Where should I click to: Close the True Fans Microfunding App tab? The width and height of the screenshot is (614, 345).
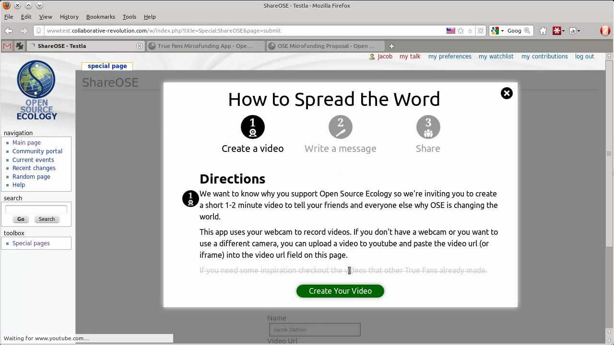[259, 46]
